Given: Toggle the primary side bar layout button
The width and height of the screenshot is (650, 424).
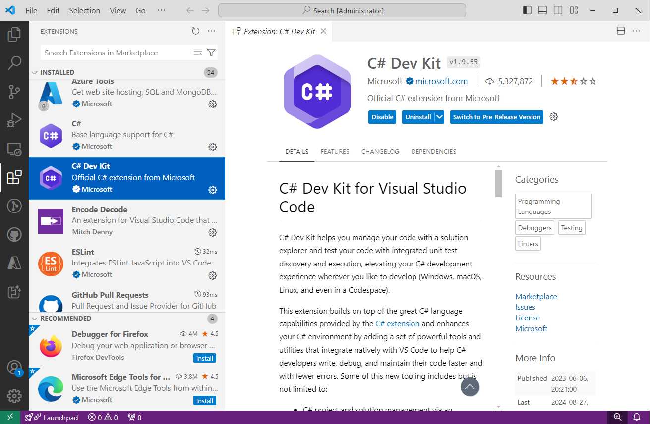Looking at the screenshot, I should tap(527, 10).
